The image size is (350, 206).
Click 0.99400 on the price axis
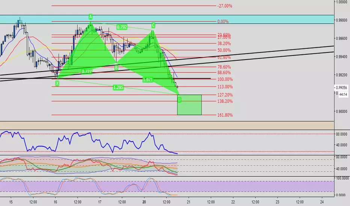341,57
